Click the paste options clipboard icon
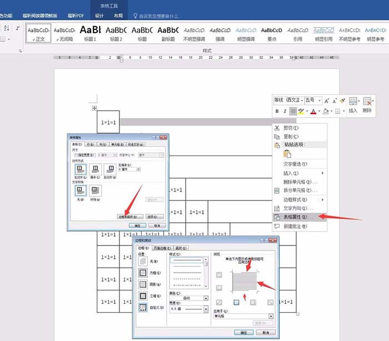 point(288,154)
